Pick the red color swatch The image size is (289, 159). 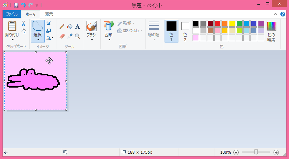(218, 23)
